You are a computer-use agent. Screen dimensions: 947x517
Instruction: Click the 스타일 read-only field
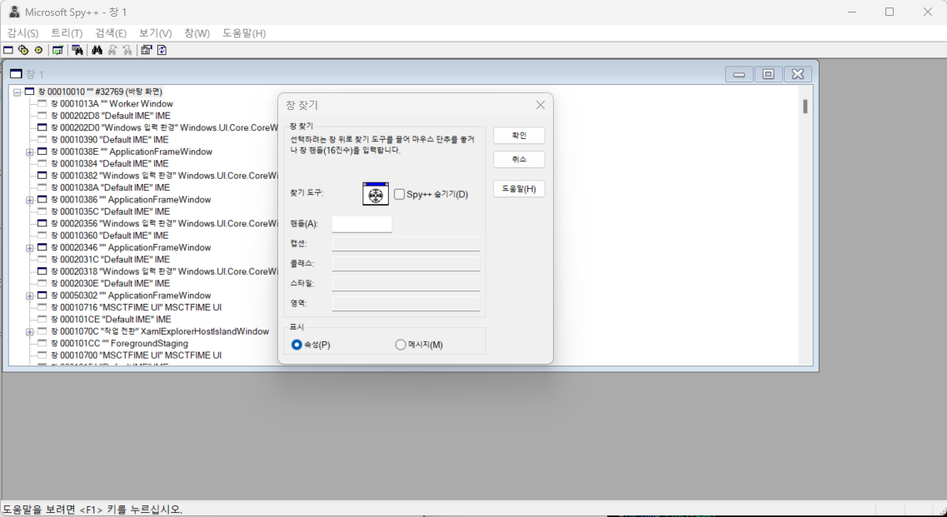point(406,283)
